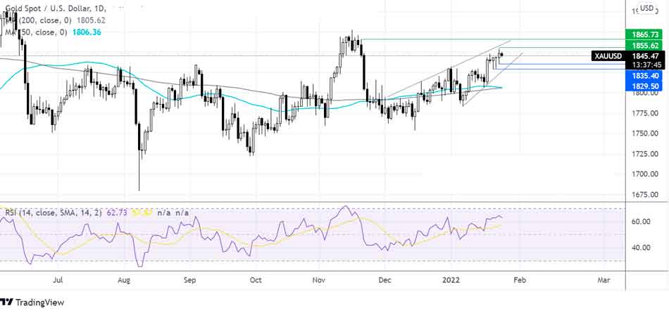This screenshot has height=314, width=669.
Task: Click the latest candlestick on the chart
Action: 502,54
